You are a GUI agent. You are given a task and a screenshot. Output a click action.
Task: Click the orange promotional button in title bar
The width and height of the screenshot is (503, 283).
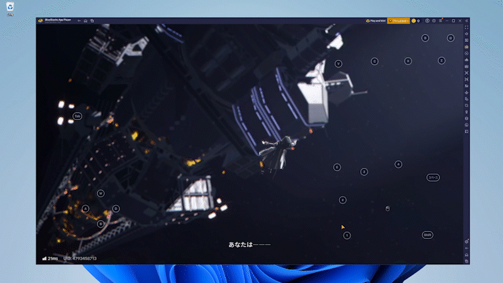[398, 21]
